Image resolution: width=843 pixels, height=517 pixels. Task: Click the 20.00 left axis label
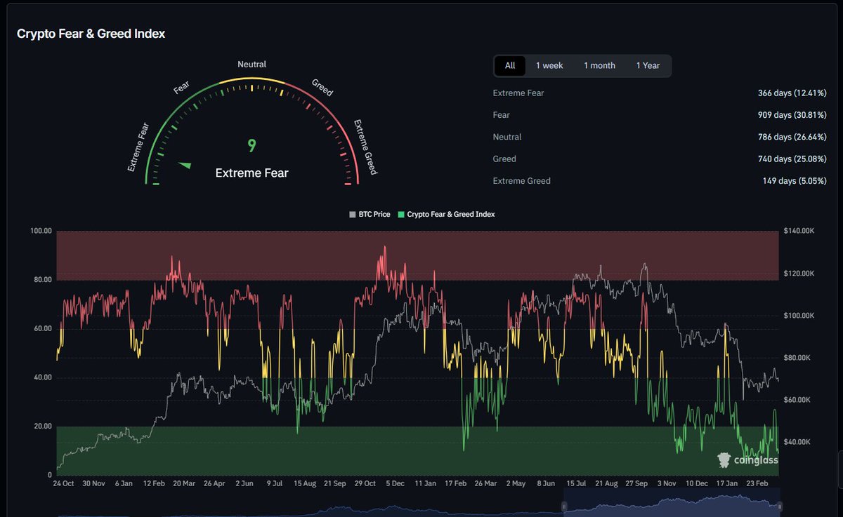click(43, 427)
